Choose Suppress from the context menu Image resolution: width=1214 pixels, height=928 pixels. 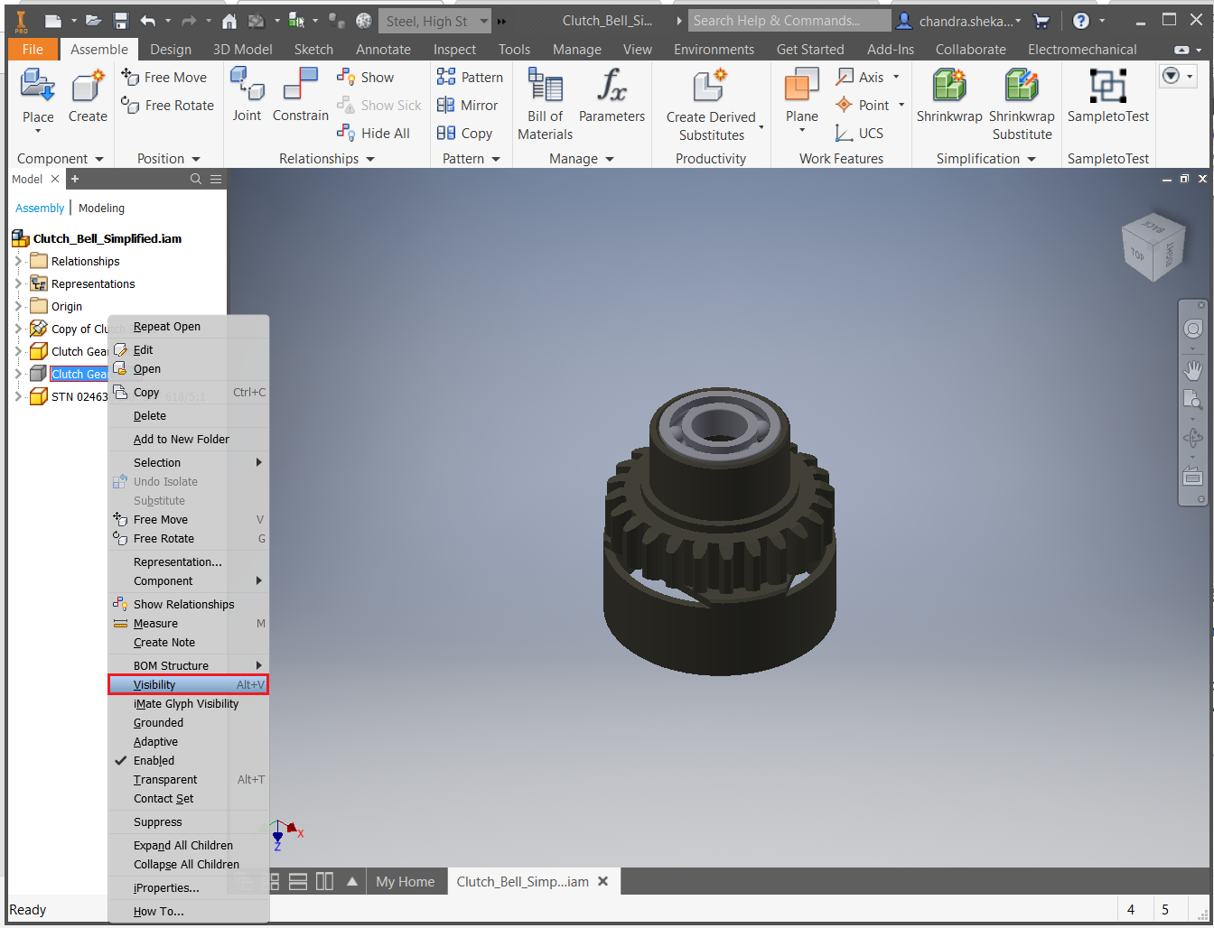[158, 822]
